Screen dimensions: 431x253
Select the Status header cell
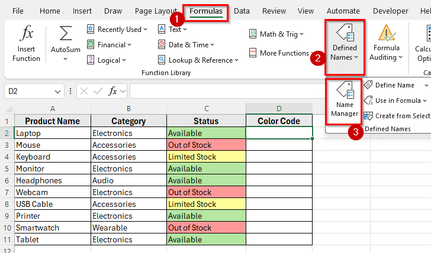click(x=206, y=121)
